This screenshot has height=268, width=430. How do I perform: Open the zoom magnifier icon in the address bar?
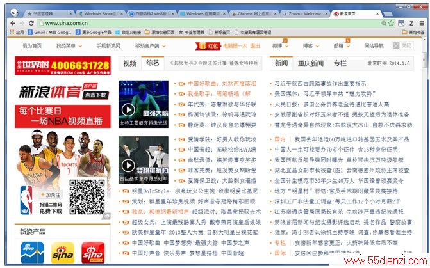[x=384, y=23]
